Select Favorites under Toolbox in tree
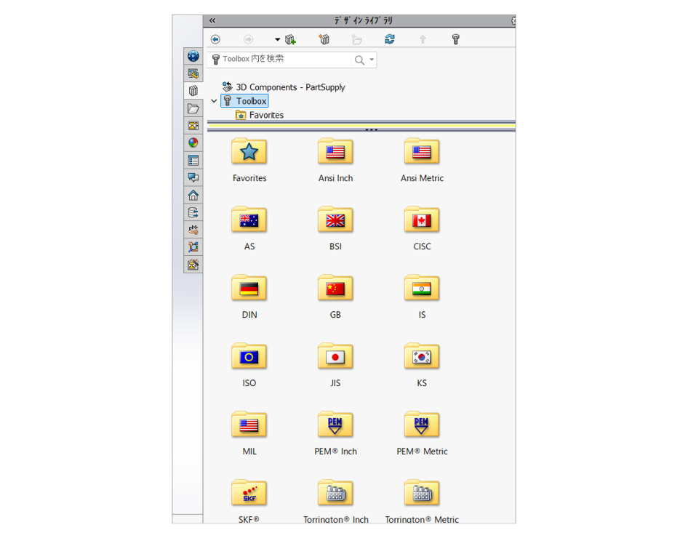 [x=266, y=115]
